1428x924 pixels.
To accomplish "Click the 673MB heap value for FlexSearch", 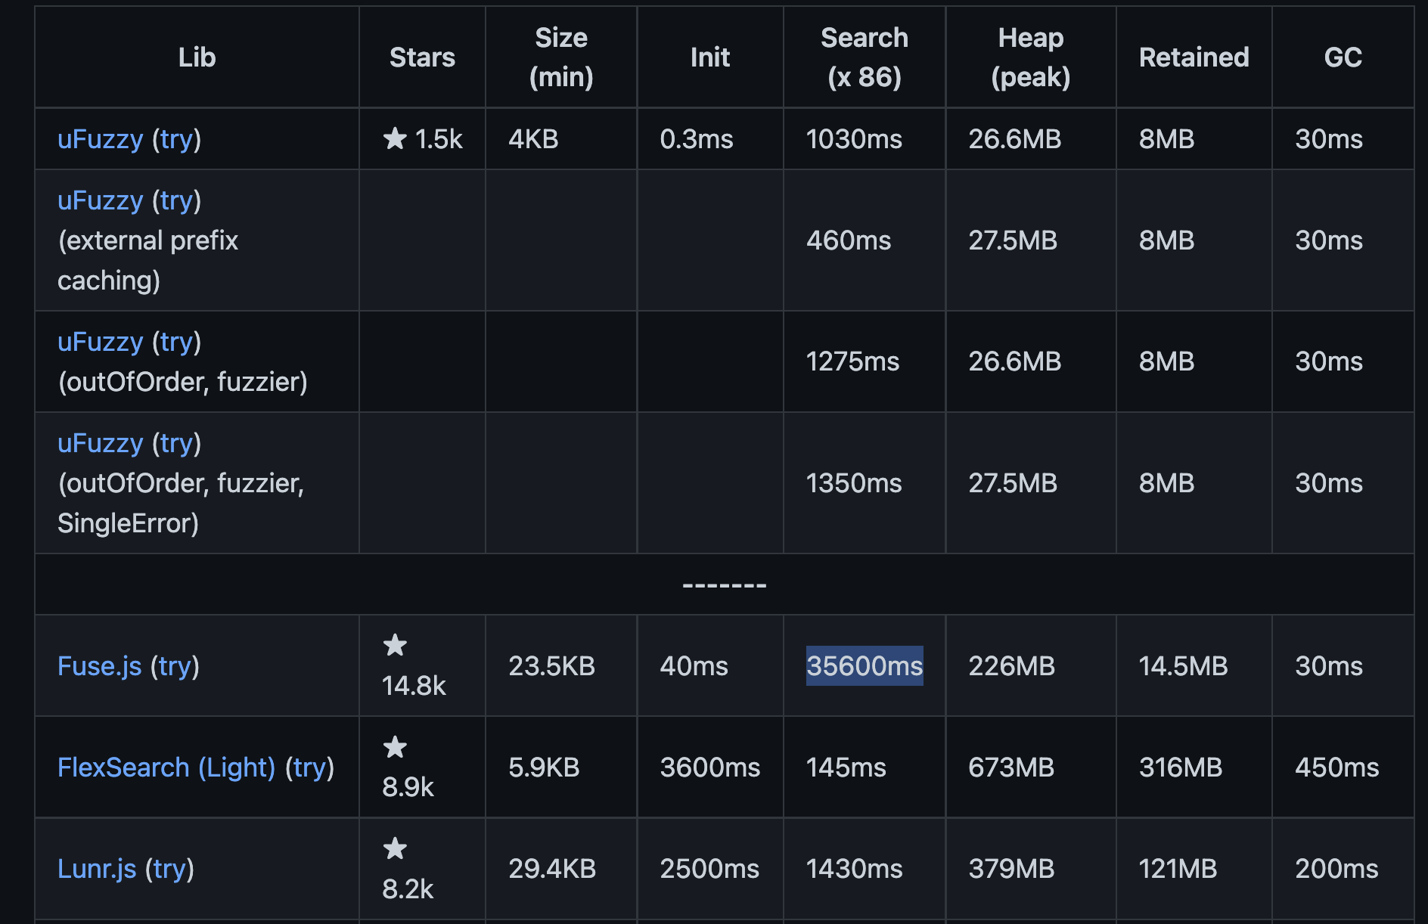I will tap(1011, 767).
